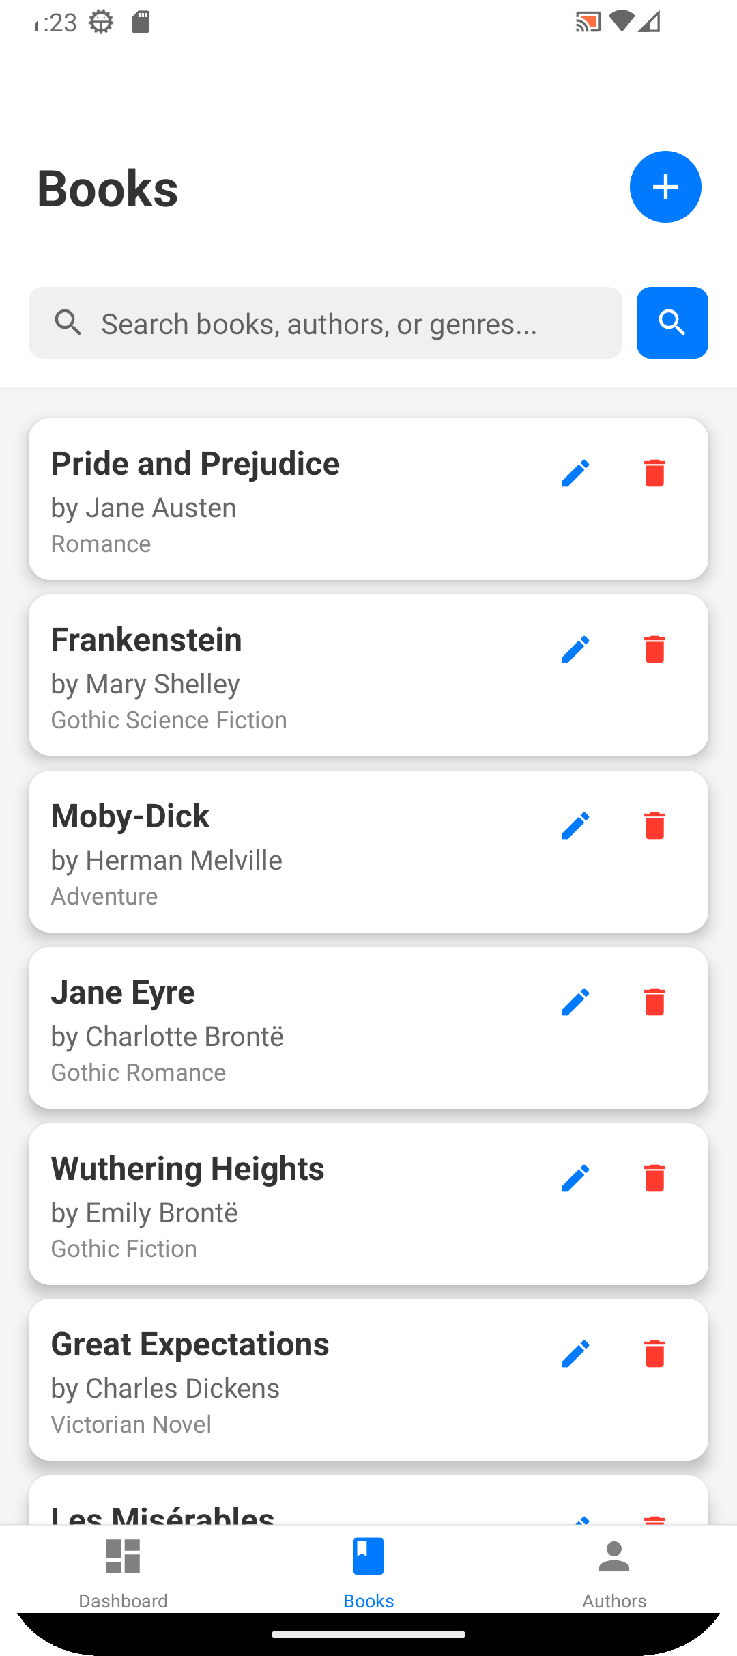
Task: Edit the Jane Eyre entry
Action: pyautogui.click(x=575, y=1002)
